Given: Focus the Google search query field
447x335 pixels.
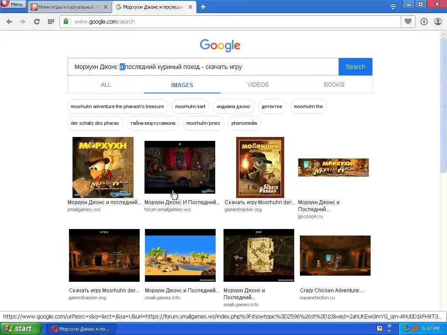Looking at the screenshot, I should 203,67.
